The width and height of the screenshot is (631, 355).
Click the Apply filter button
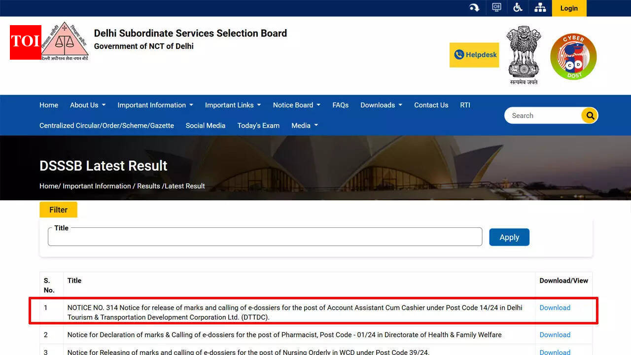509,237
